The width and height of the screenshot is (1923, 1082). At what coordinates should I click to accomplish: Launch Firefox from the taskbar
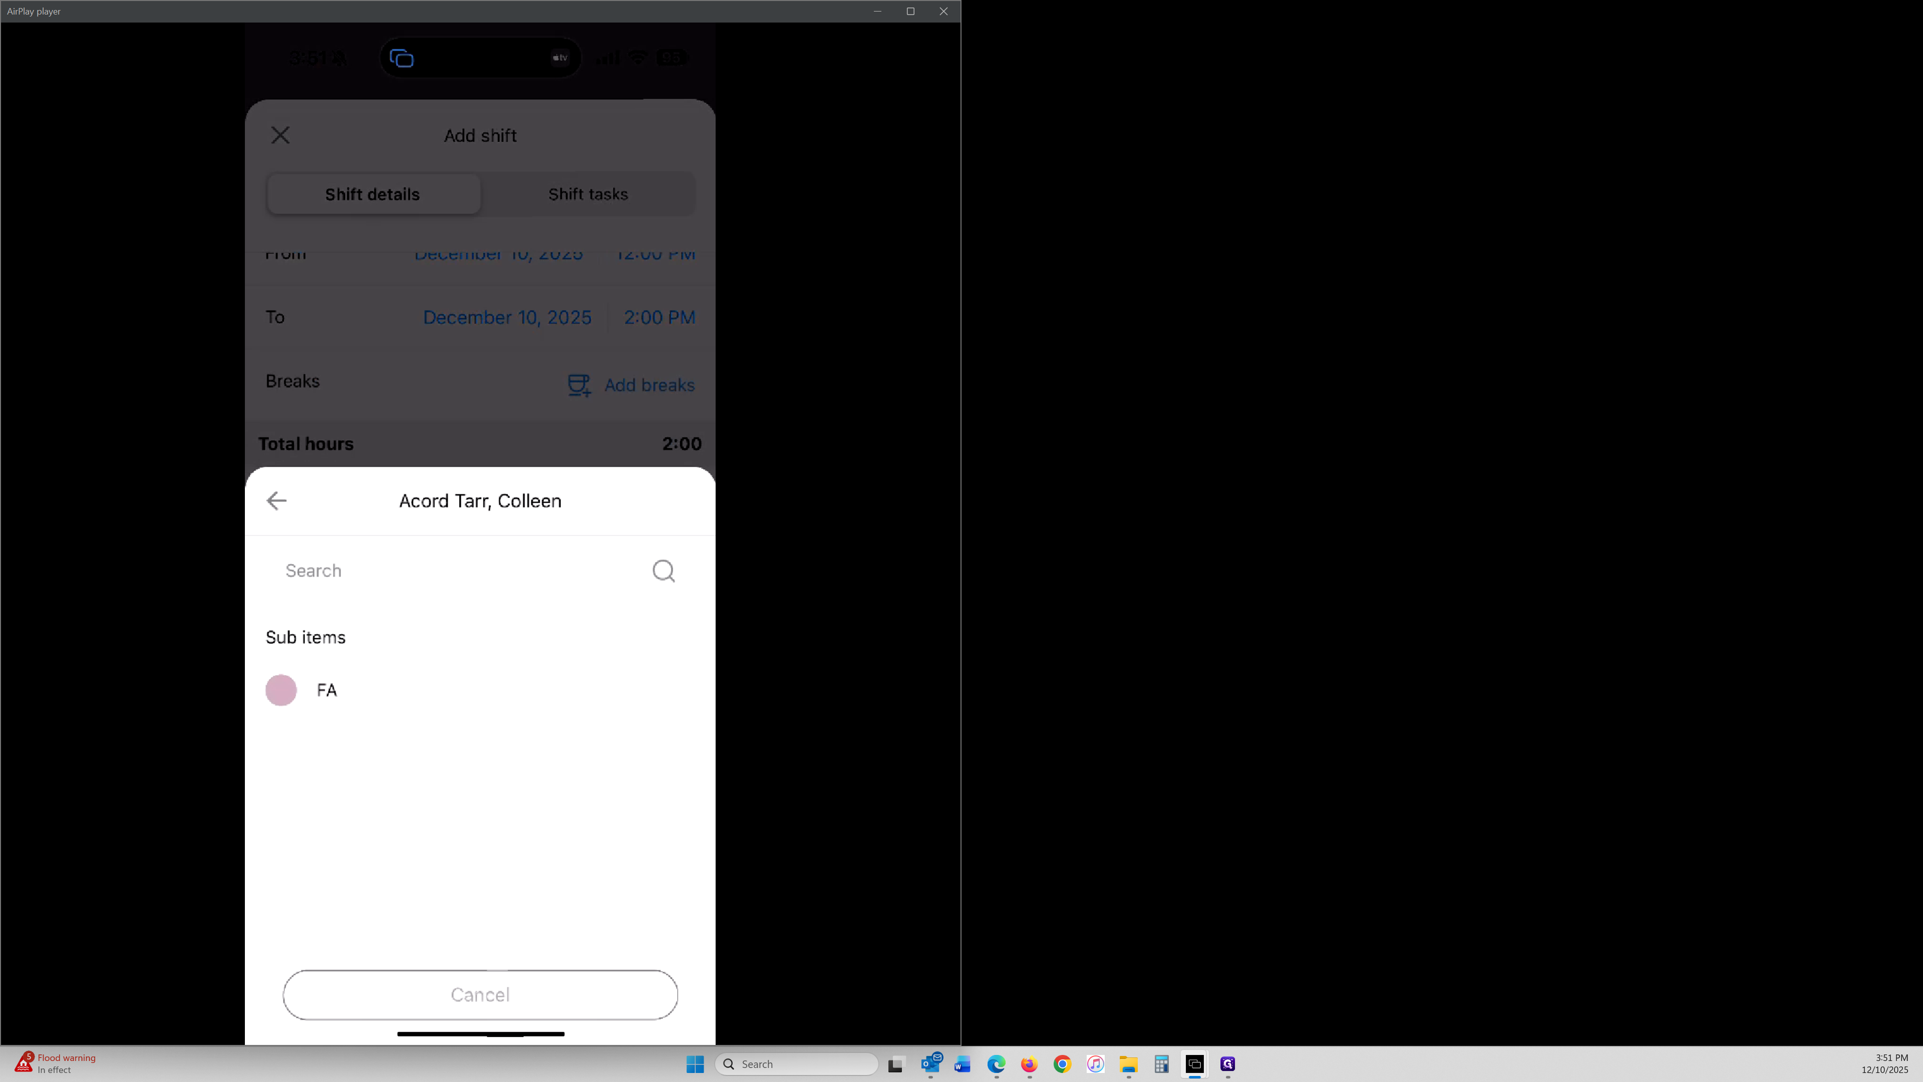pos(1029,1064)
